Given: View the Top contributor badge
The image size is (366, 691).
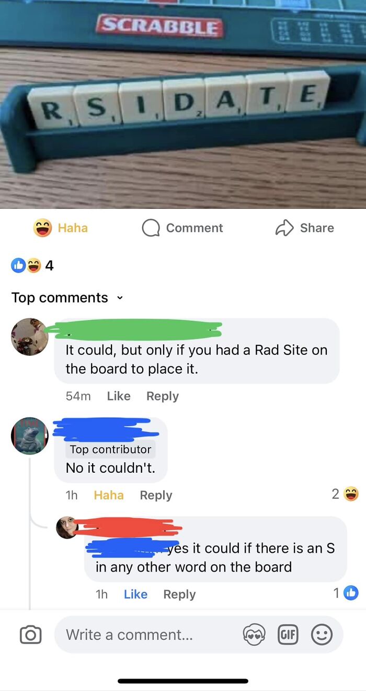Looking at the screenshot, I should [x=110, y=449].
